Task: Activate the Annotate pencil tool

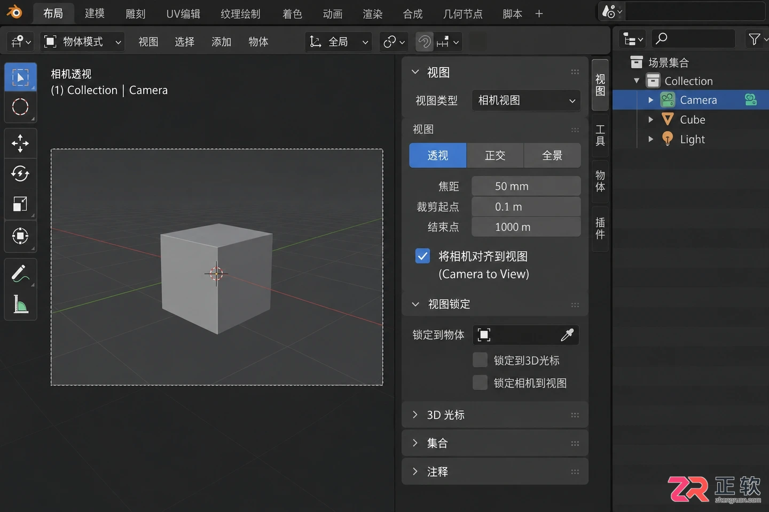Action: (20, 274)
